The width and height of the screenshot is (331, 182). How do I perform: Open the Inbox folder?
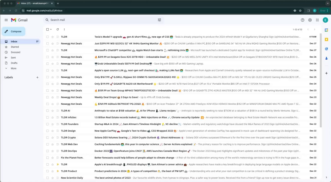point(20,41)
